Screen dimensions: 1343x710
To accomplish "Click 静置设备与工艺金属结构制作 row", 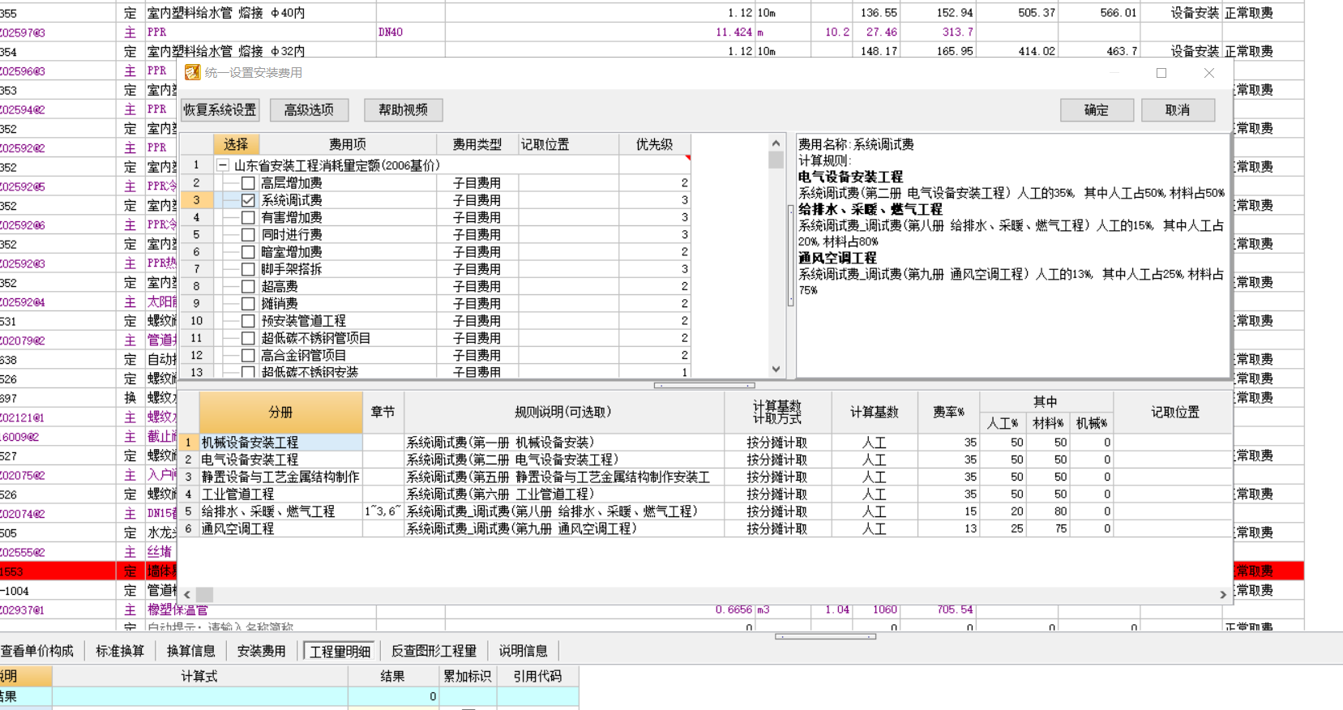I will tap(280, 477).
